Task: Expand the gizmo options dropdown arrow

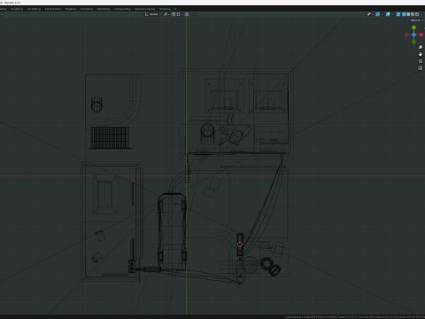Action: pyautogui.click(x=382, y=14)
